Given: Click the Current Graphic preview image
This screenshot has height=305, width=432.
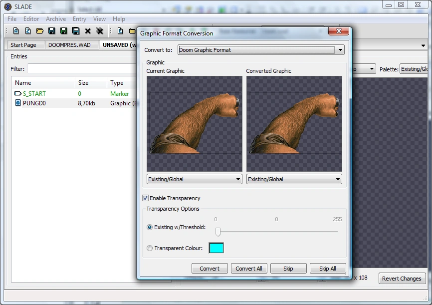Looking at the screenshot, I should pos(194,124).
